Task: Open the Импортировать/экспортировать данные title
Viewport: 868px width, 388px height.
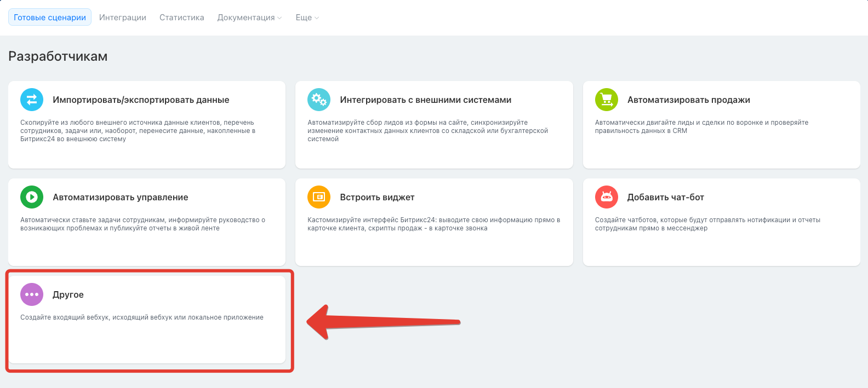Action: [141, 100]
